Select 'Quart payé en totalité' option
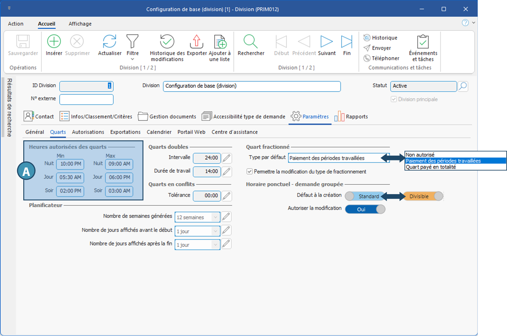Screen dimensions: 507x336 (431, 167)
